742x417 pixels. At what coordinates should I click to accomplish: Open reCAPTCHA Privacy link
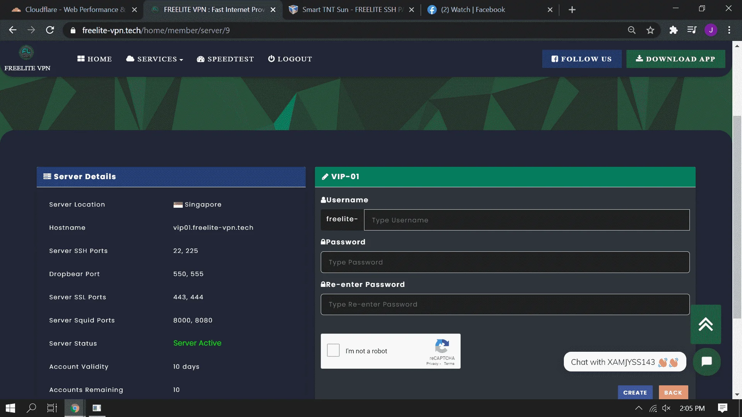pos(432,364)
